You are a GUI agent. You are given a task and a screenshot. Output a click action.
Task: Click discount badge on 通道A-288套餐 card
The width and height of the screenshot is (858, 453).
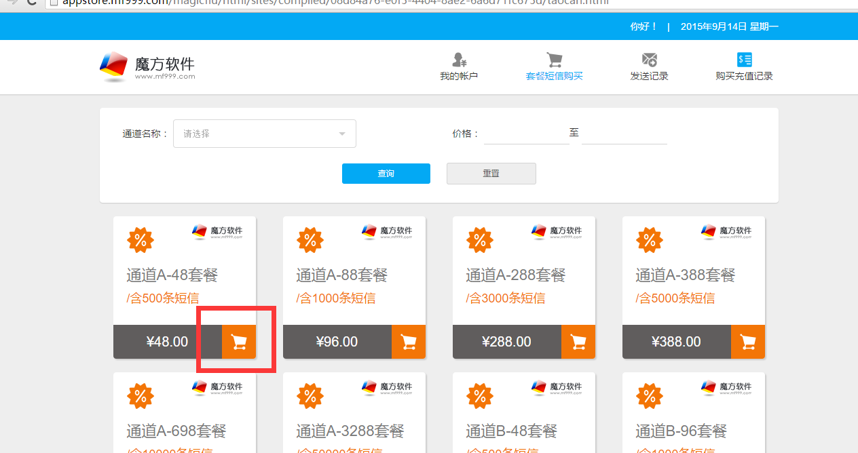(x=480, y=239)
